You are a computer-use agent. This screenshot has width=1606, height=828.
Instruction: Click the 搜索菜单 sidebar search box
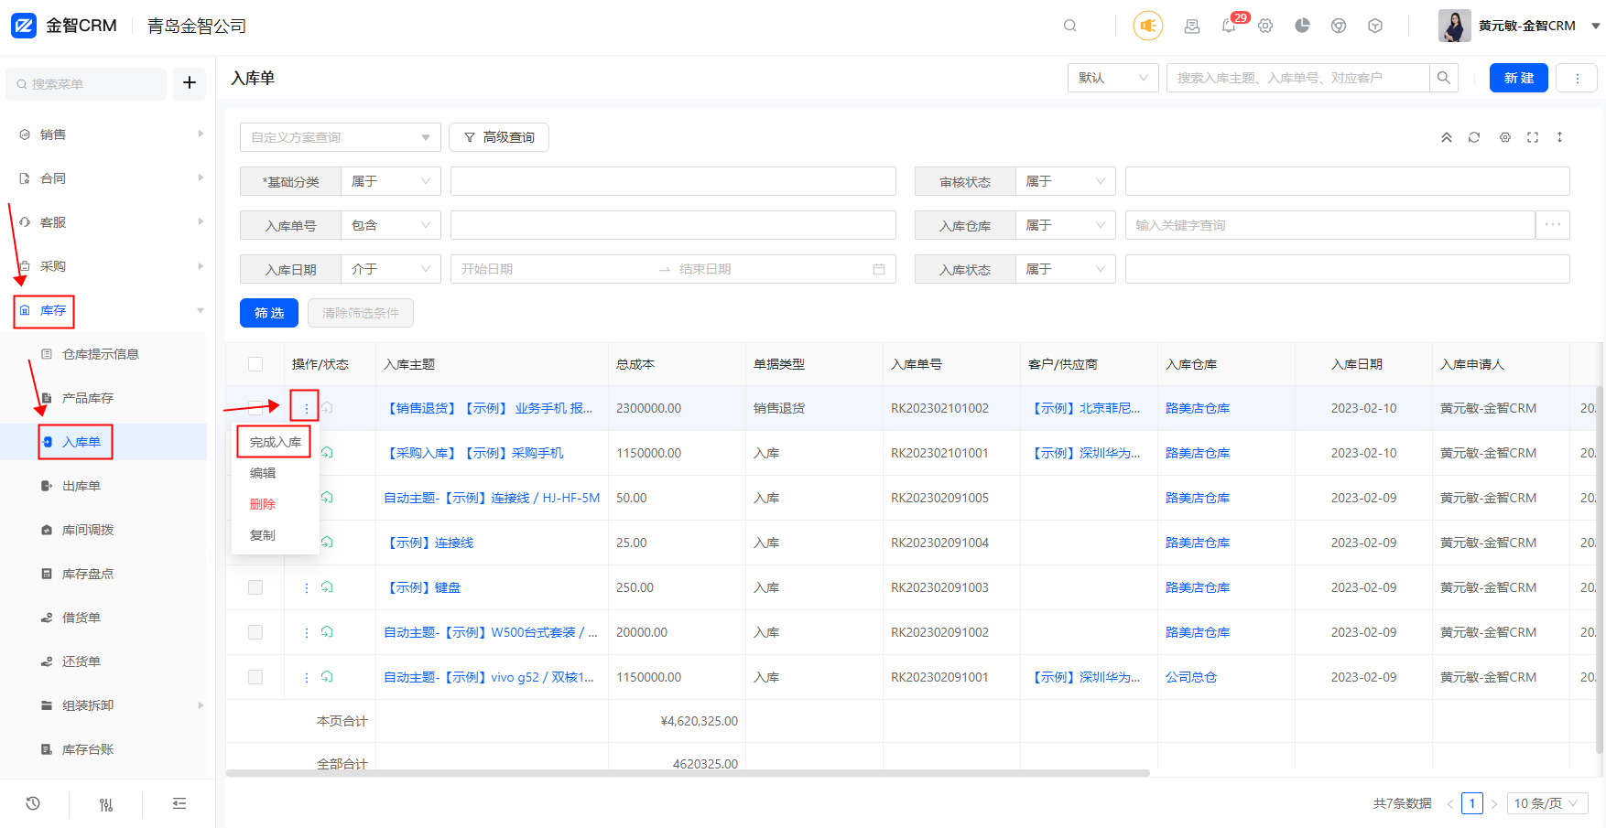pos(86,83)
